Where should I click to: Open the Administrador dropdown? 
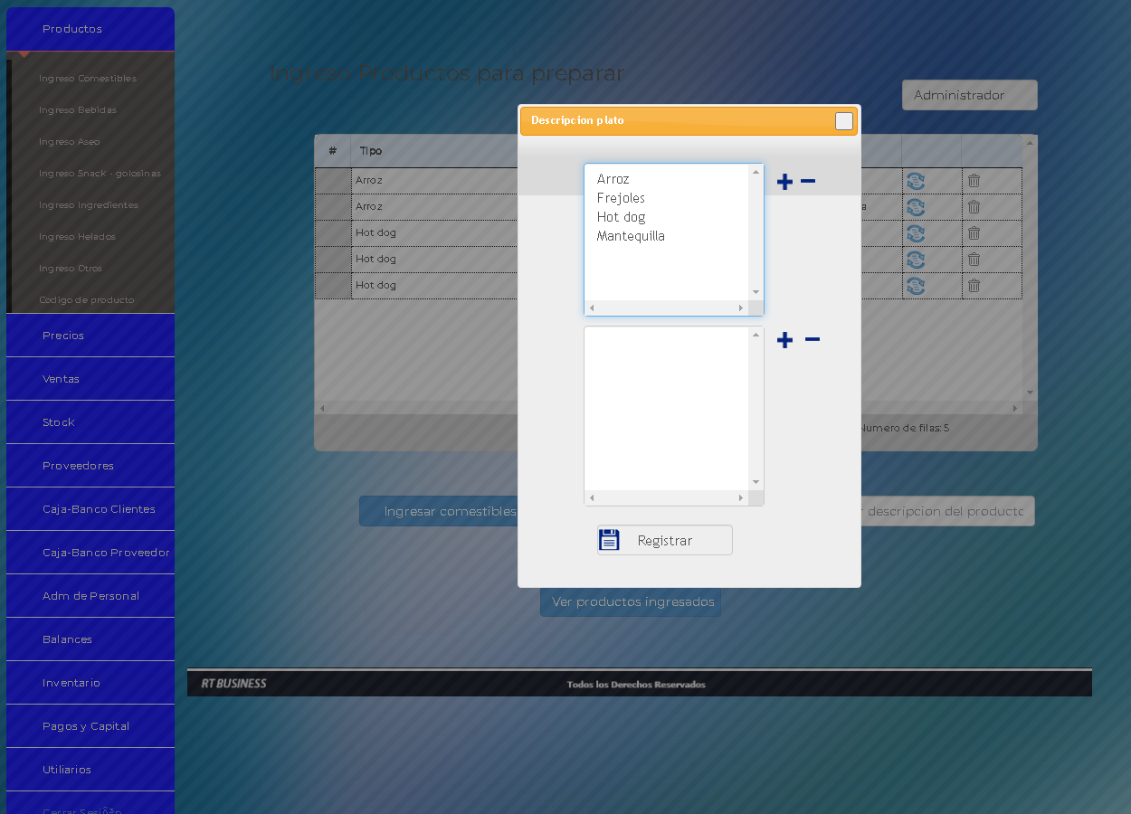pyautogui.click(x=969, y=95)
